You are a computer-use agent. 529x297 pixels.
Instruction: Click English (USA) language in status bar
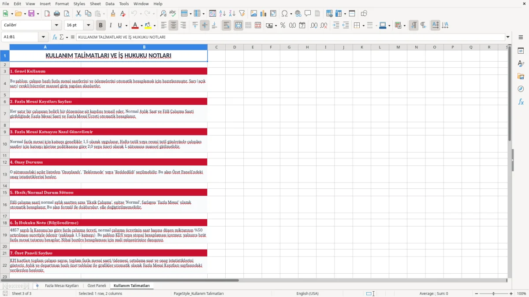(x=307, y=293)
